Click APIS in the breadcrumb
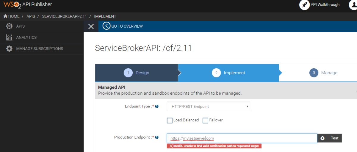 [x=31, y=16]
